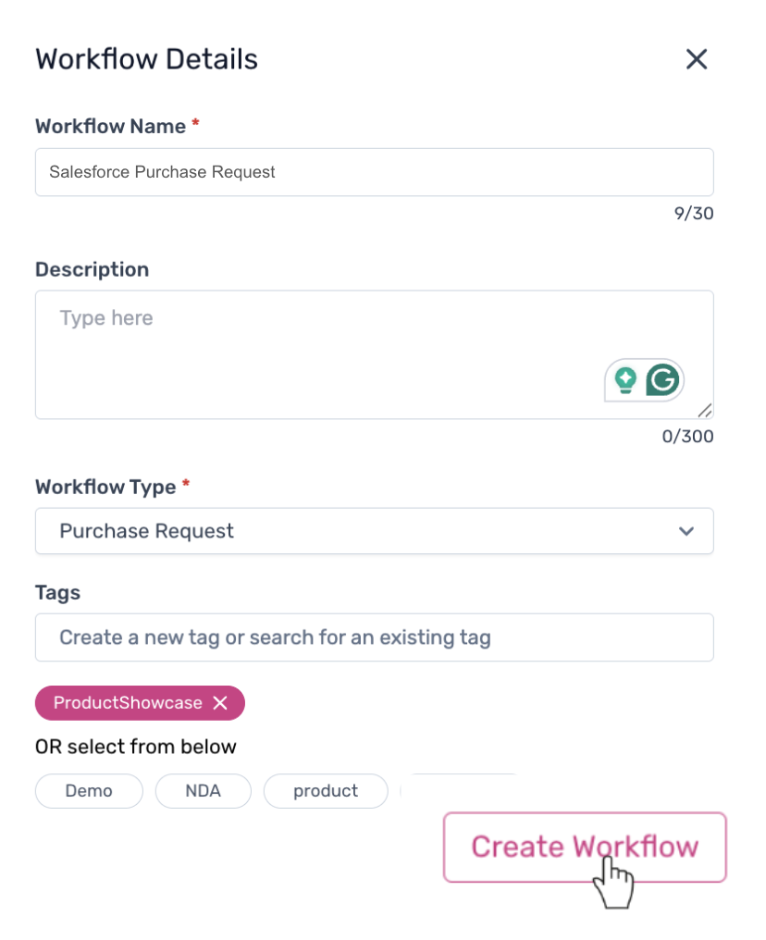Screen dimensions: 766x940
Task: Click the ProductShowcase tag pill label
Action: click(x=128, y=703)
